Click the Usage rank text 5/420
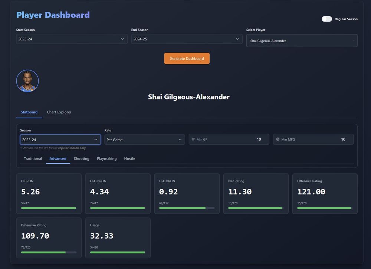The image size is (371, 269). [x=94, y=247]
